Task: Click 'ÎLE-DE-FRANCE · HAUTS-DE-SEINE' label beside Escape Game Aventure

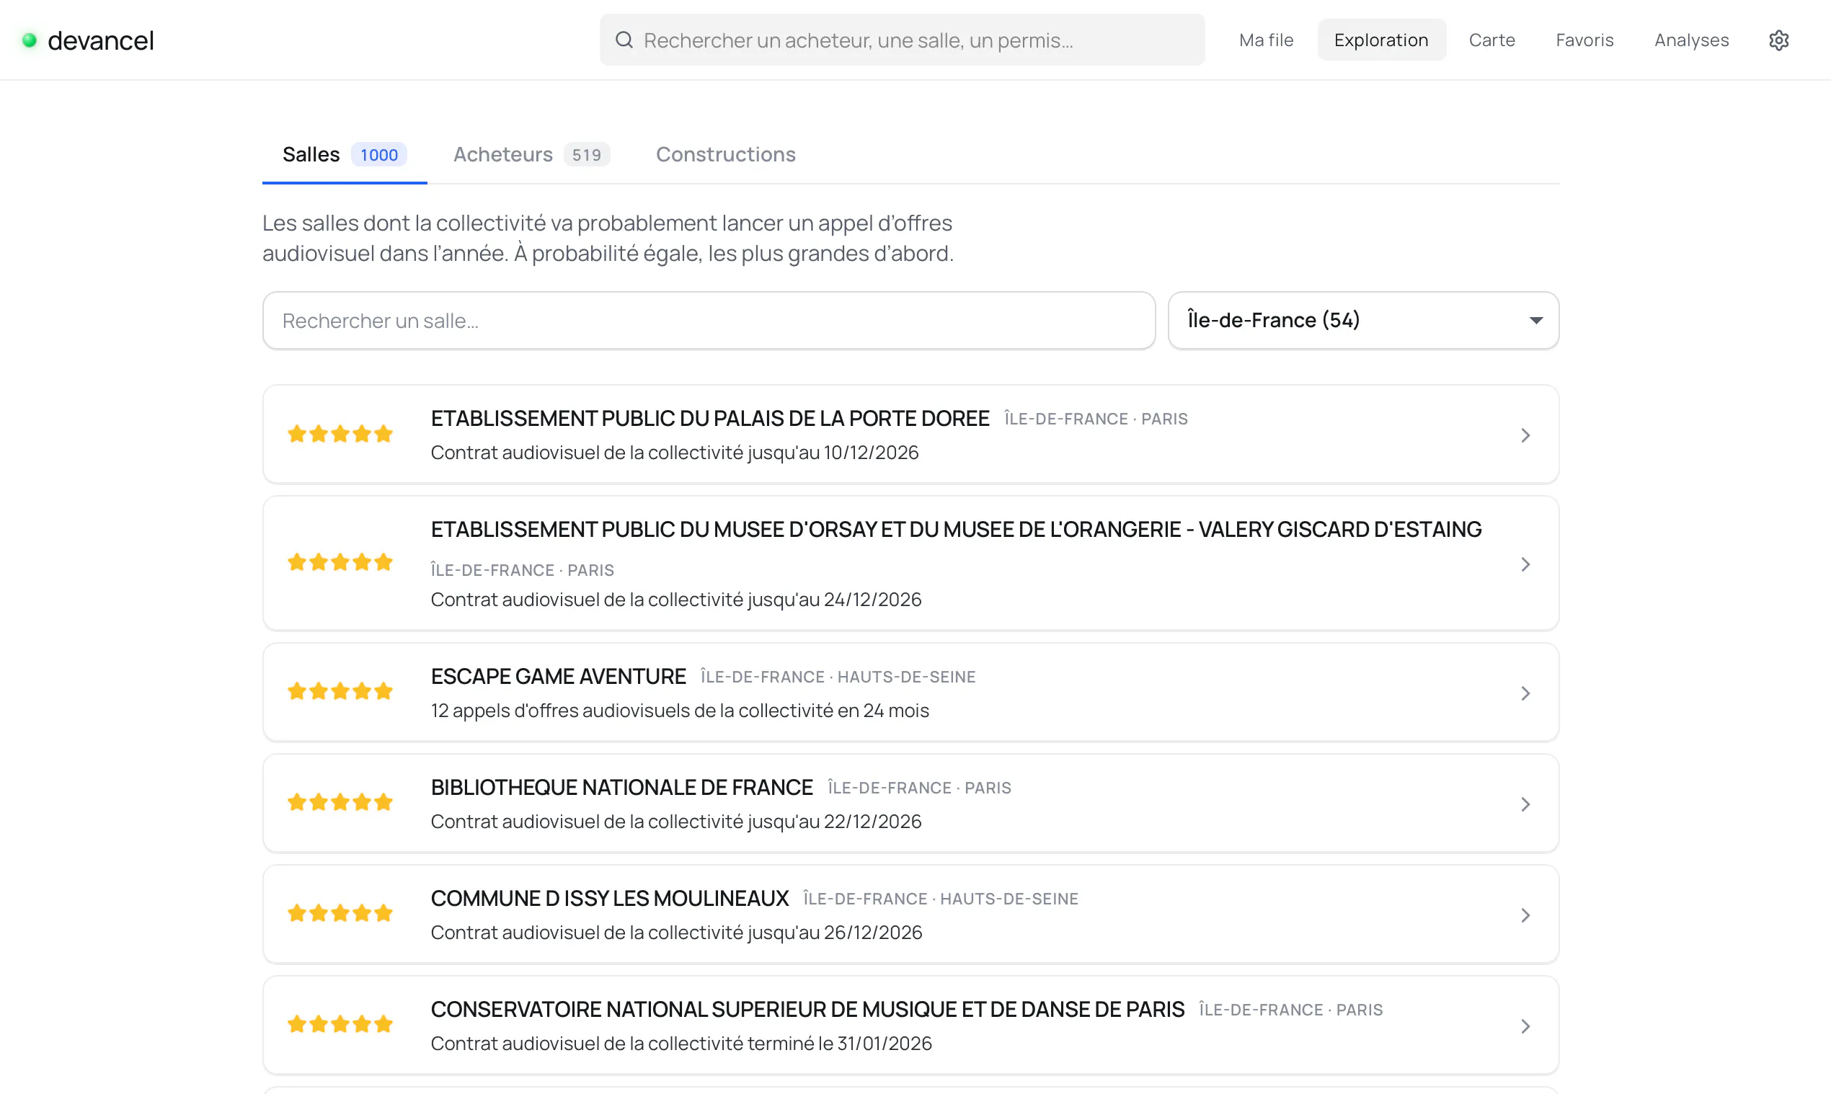Action: (x=838, y=677)
